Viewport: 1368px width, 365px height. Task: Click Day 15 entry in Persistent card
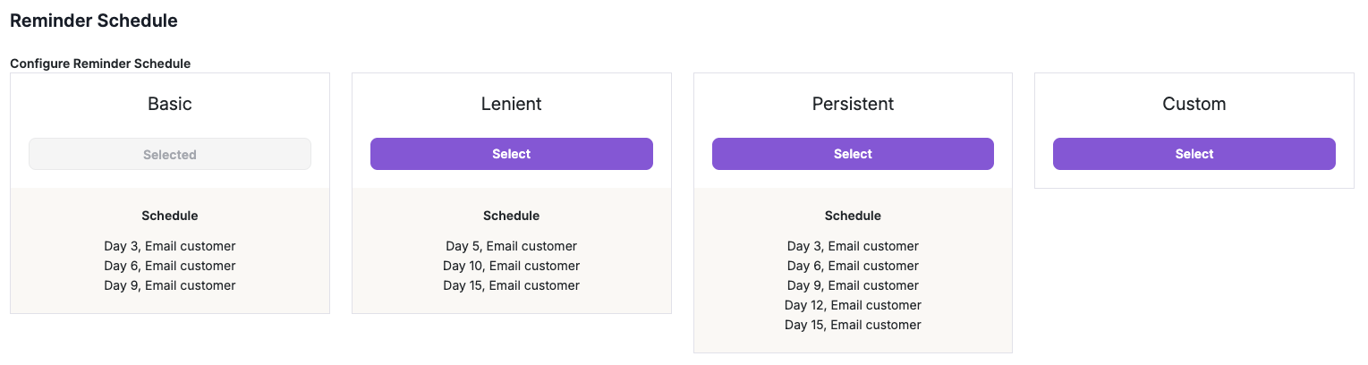853,325
